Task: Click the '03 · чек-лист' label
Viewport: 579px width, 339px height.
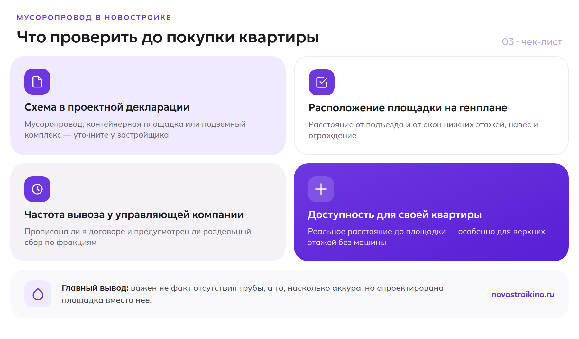Action: [532, 42]
